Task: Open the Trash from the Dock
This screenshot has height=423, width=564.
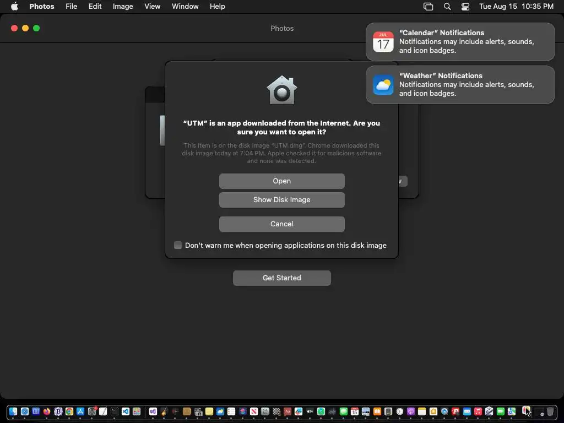Action: click(550, 411)
